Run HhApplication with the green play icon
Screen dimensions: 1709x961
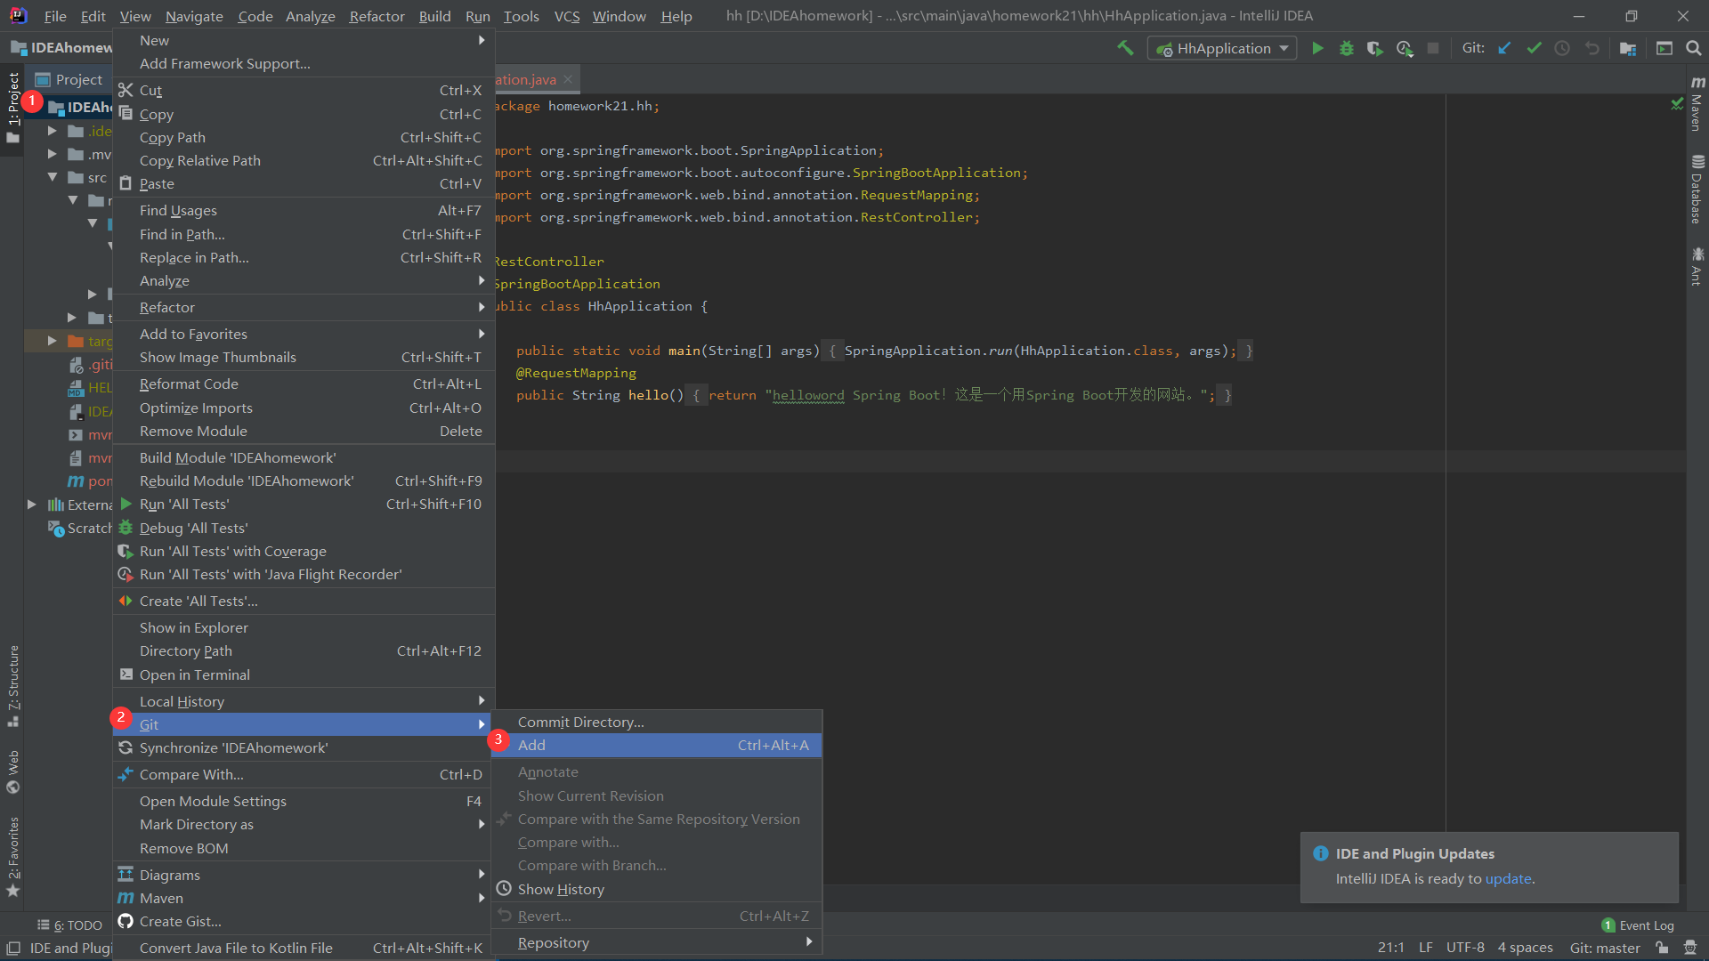tap(1317, 48)
